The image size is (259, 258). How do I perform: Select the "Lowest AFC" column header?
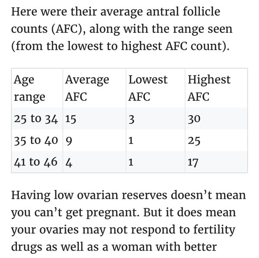click(x=148, y=88)
